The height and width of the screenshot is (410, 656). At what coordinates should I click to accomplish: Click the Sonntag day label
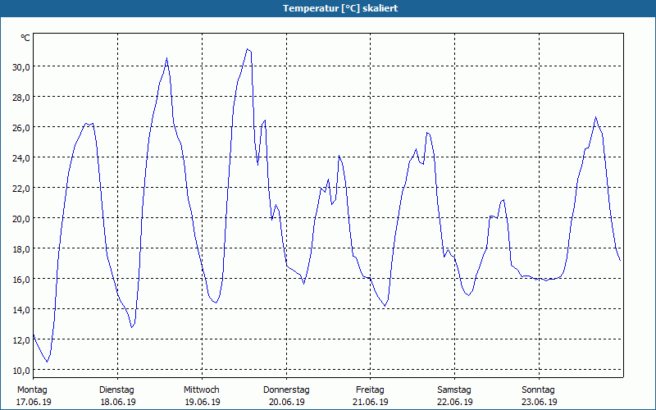(x=538, y=390)
